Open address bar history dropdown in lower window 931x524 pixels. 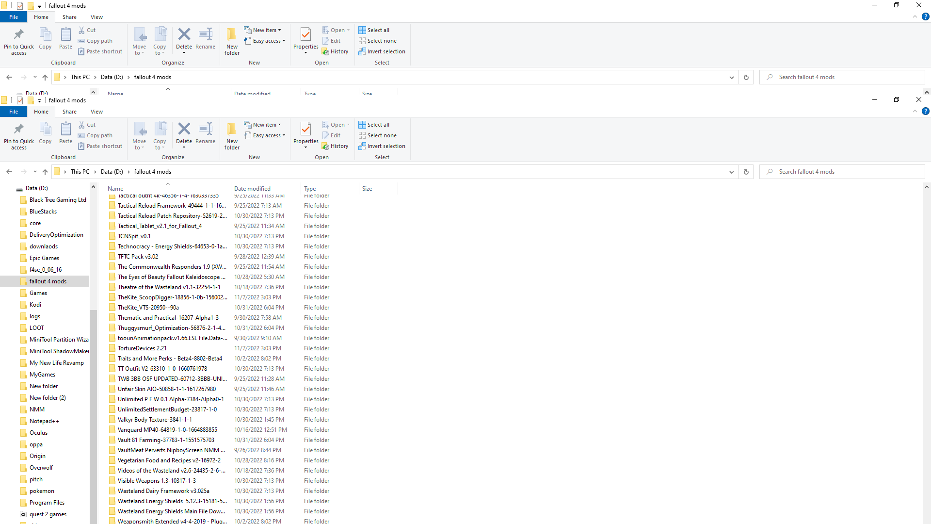tap(731, 172)
